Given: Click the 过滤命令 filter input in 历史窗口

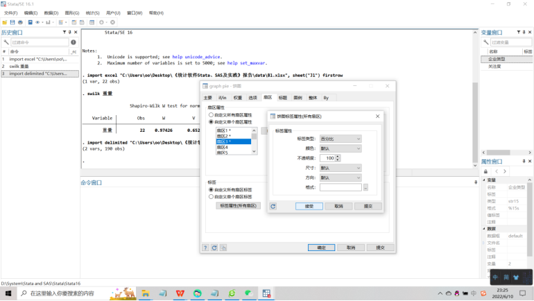Looking at the screenshot, I should click(40, 42).
